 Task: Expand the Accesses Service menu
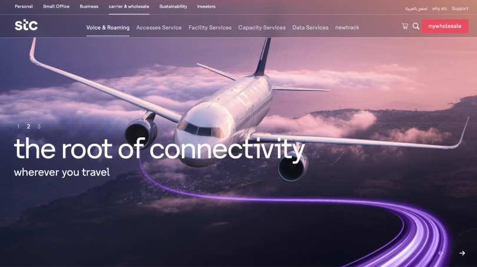tap(159, 27)
